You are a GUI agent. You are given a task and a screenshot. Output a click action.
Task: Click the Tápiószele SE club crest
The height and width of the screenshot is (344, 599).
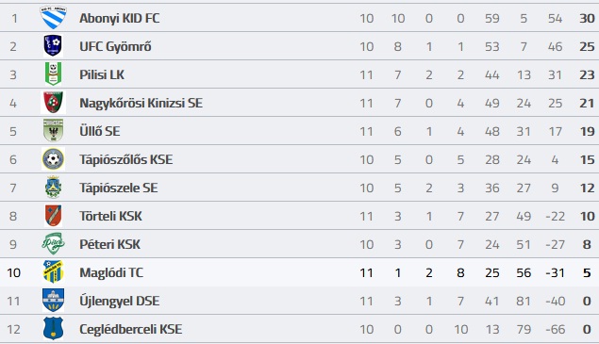pyautogui.click(x=53, y=188)
